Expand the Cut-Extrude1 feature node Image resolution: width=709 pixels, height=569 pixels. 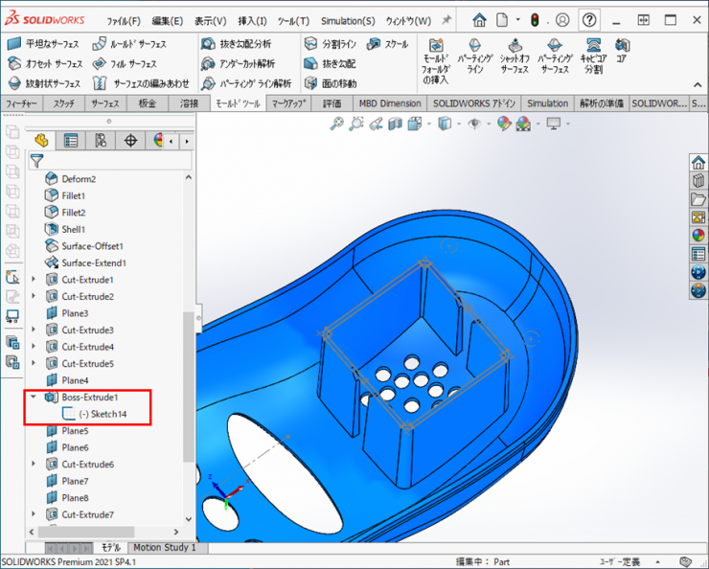(34, 280)
